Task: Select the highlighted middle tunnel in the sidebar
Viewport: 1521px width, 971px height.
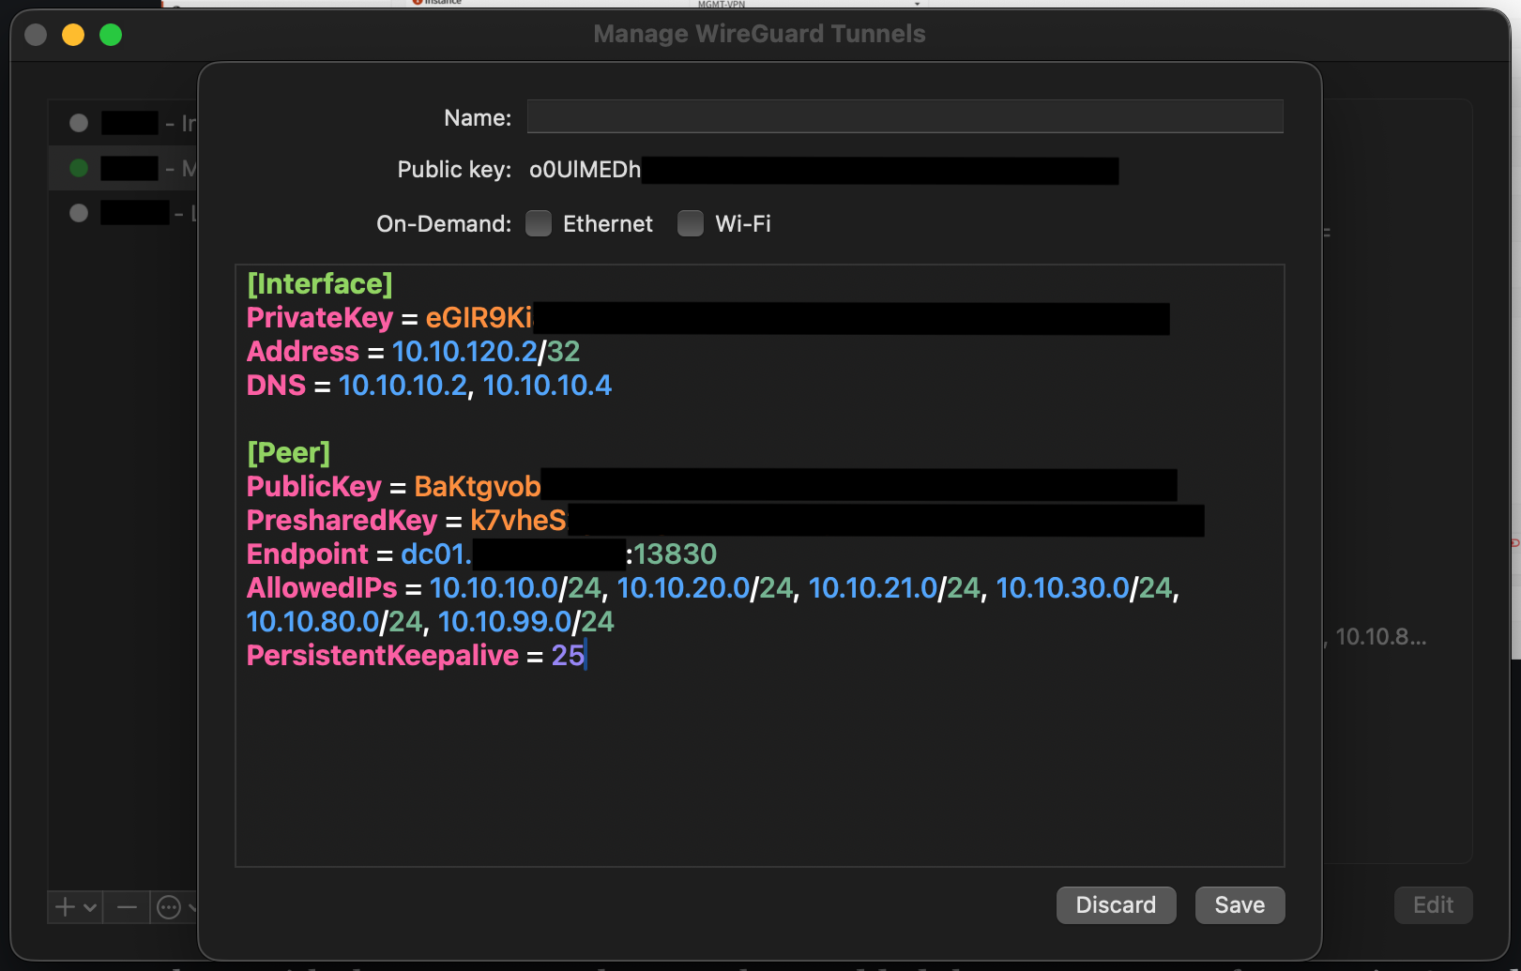Action: (131, 168)
